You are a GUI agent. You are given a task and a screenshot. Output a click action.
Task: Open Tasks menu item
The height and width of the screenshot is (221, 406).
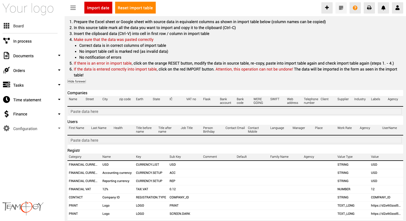18,85
